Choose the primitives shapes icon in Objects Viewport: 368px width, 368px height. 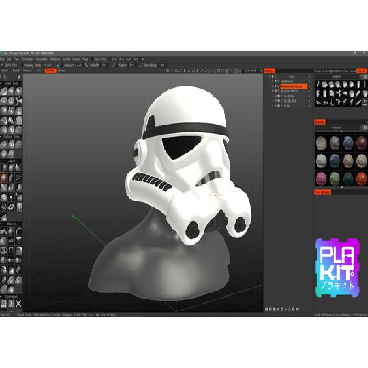[4, 231]
